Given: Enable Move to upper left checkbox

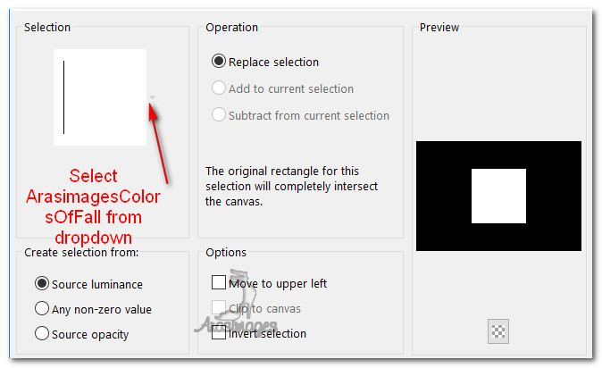Looking at the screenshot, I should [219, 283].
